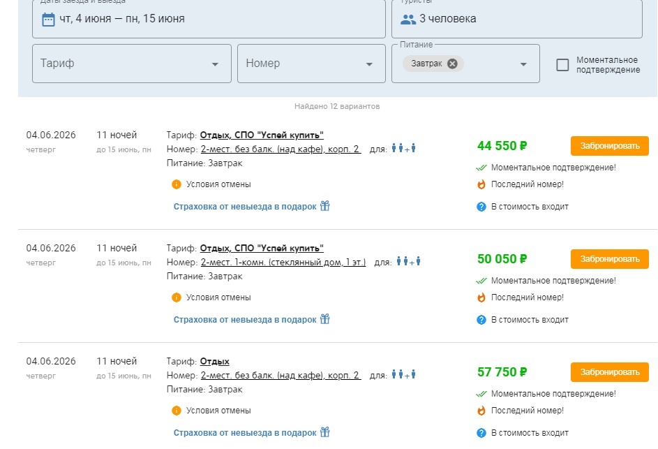This screenshot has width=658, height=449.
Task: Book the 50 050 ₽ offer with Забронировать
Action: (x=609, y=259)
